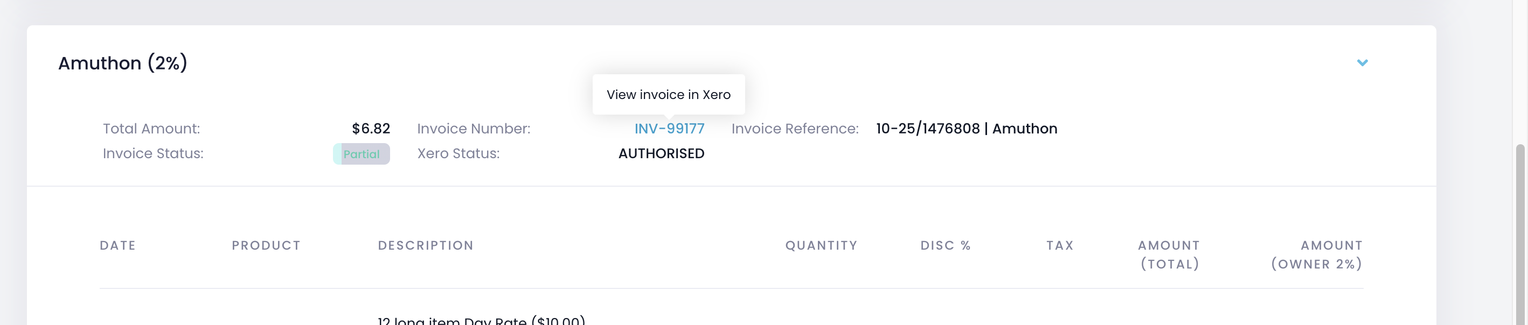The height and width of the screenshot is (325, 1528).
Task: Click the View invoice in Xero tooltip
Action: click(x=668, y=95)
